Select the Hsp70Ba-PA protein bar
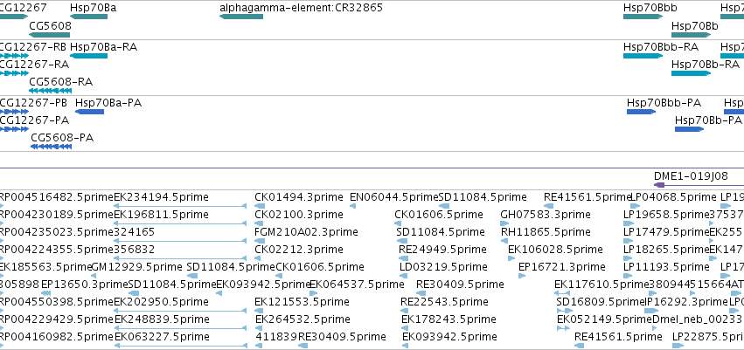Screen dimensions: 744x350 90,112
